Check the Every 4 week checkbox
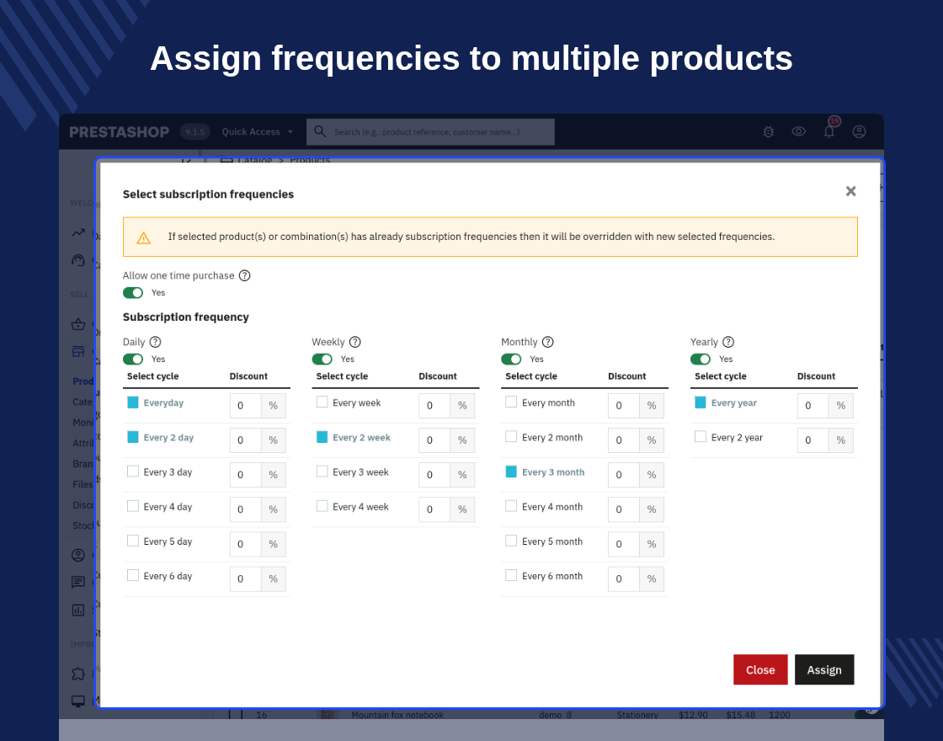The width and height of the screenshot is (943, 741). 322,506
